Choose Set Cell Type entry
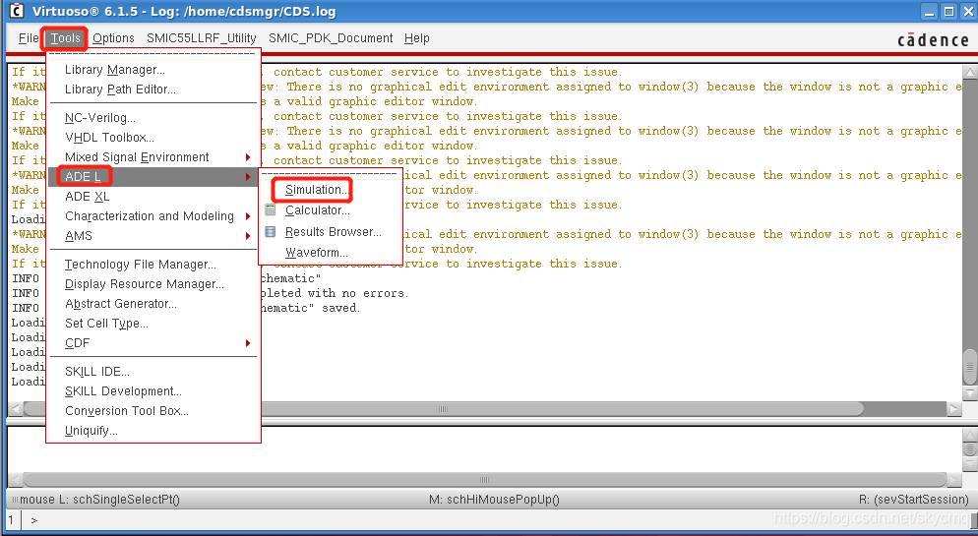 (x=153, y=324)
